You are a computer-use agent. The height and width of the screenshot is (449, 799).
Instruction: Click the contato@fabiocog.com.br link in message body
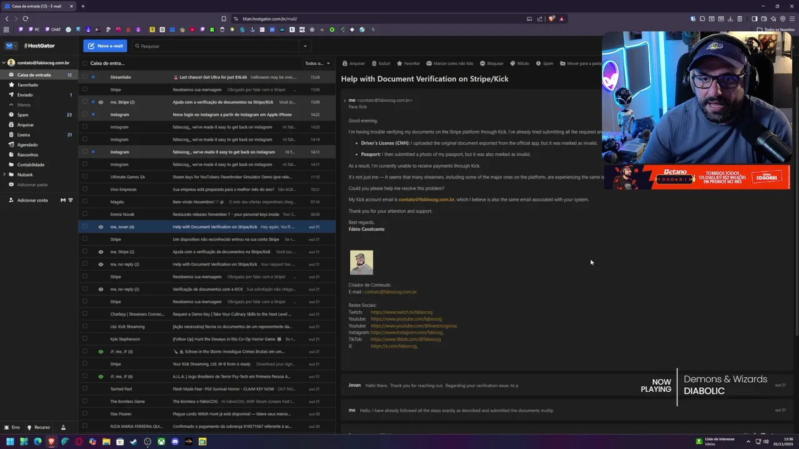click(x=426, y=200)
